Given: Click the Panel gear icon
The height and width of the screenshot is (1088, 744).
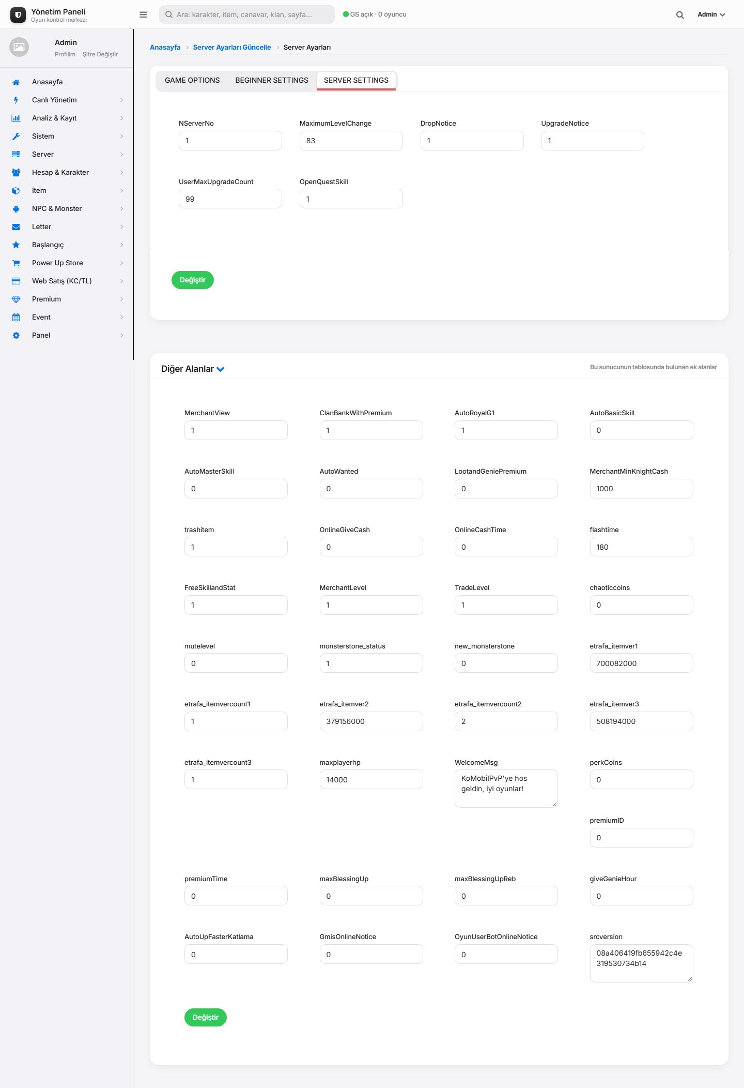Looking at the screenshot, I should [16, 336].
